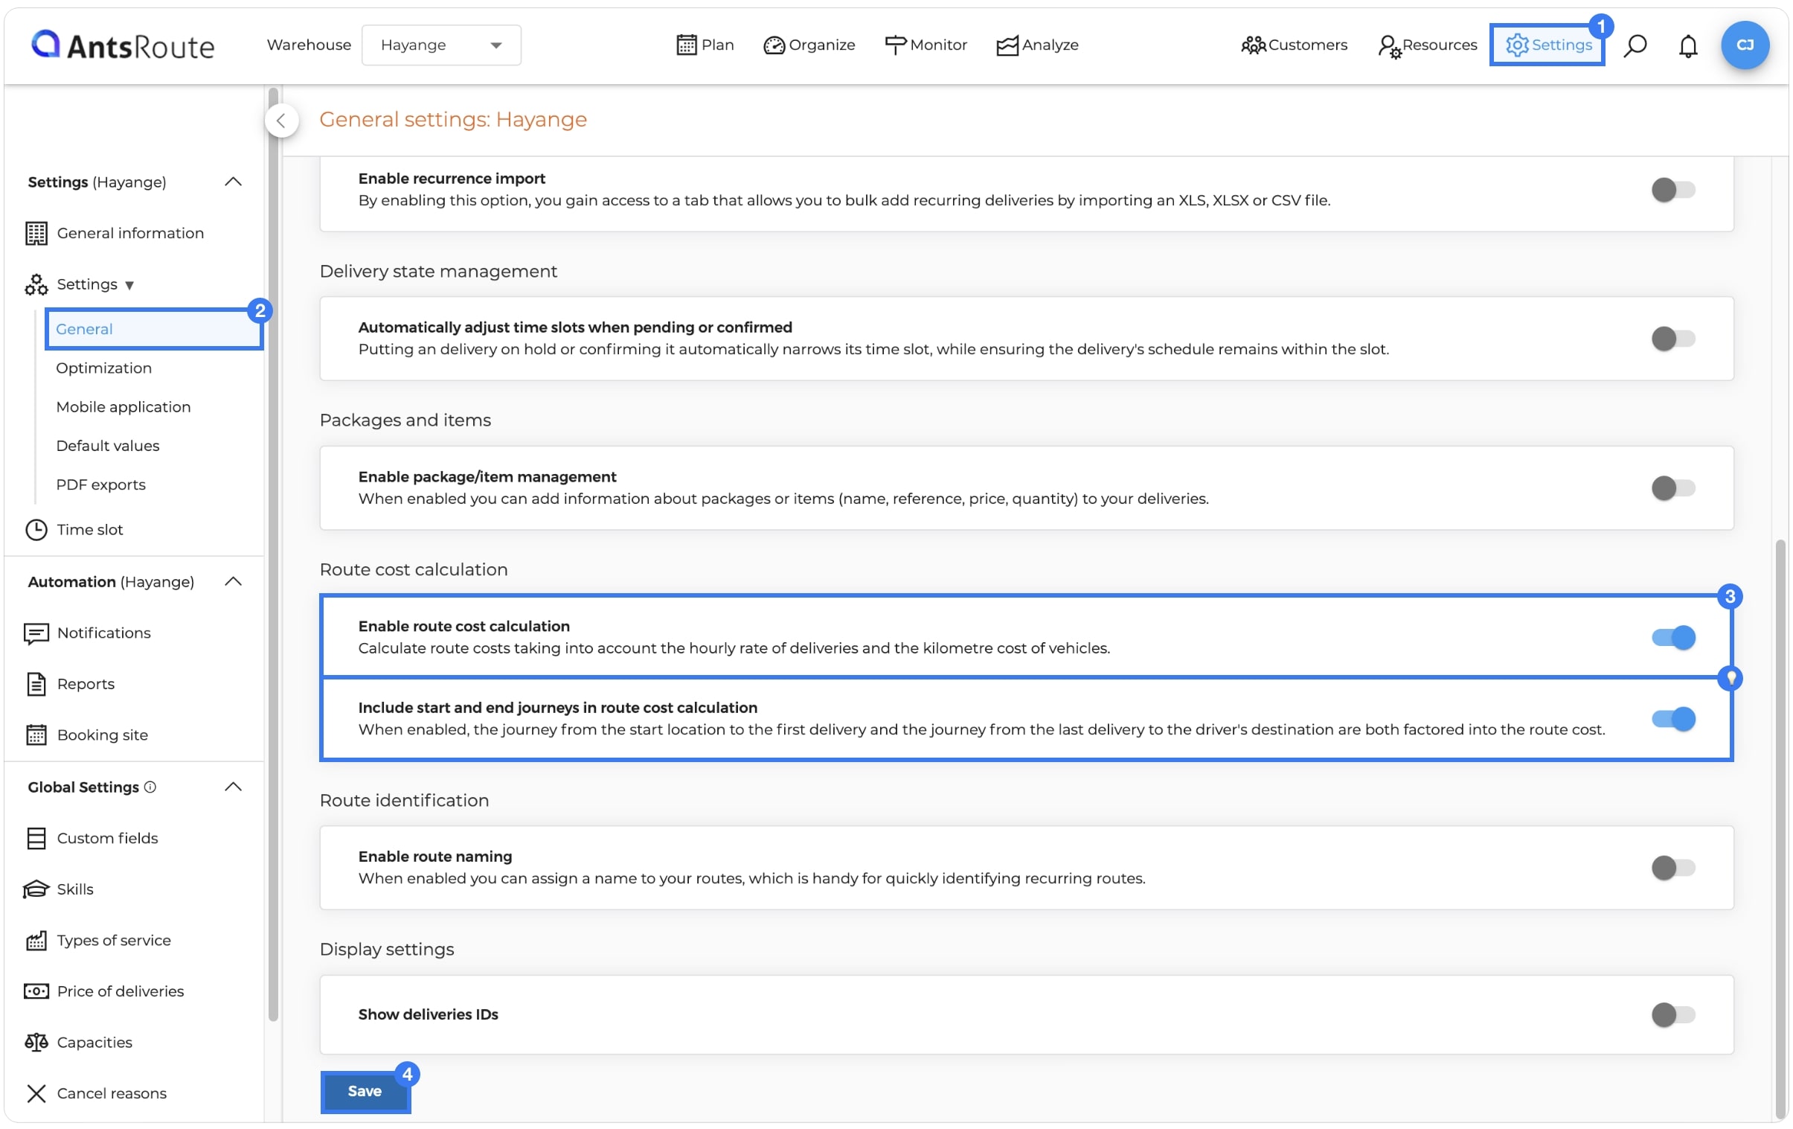Image resolution: width=1793 pixels, height=1129 pixels.
Task: Open the Customers menu
Action: 1294,45
